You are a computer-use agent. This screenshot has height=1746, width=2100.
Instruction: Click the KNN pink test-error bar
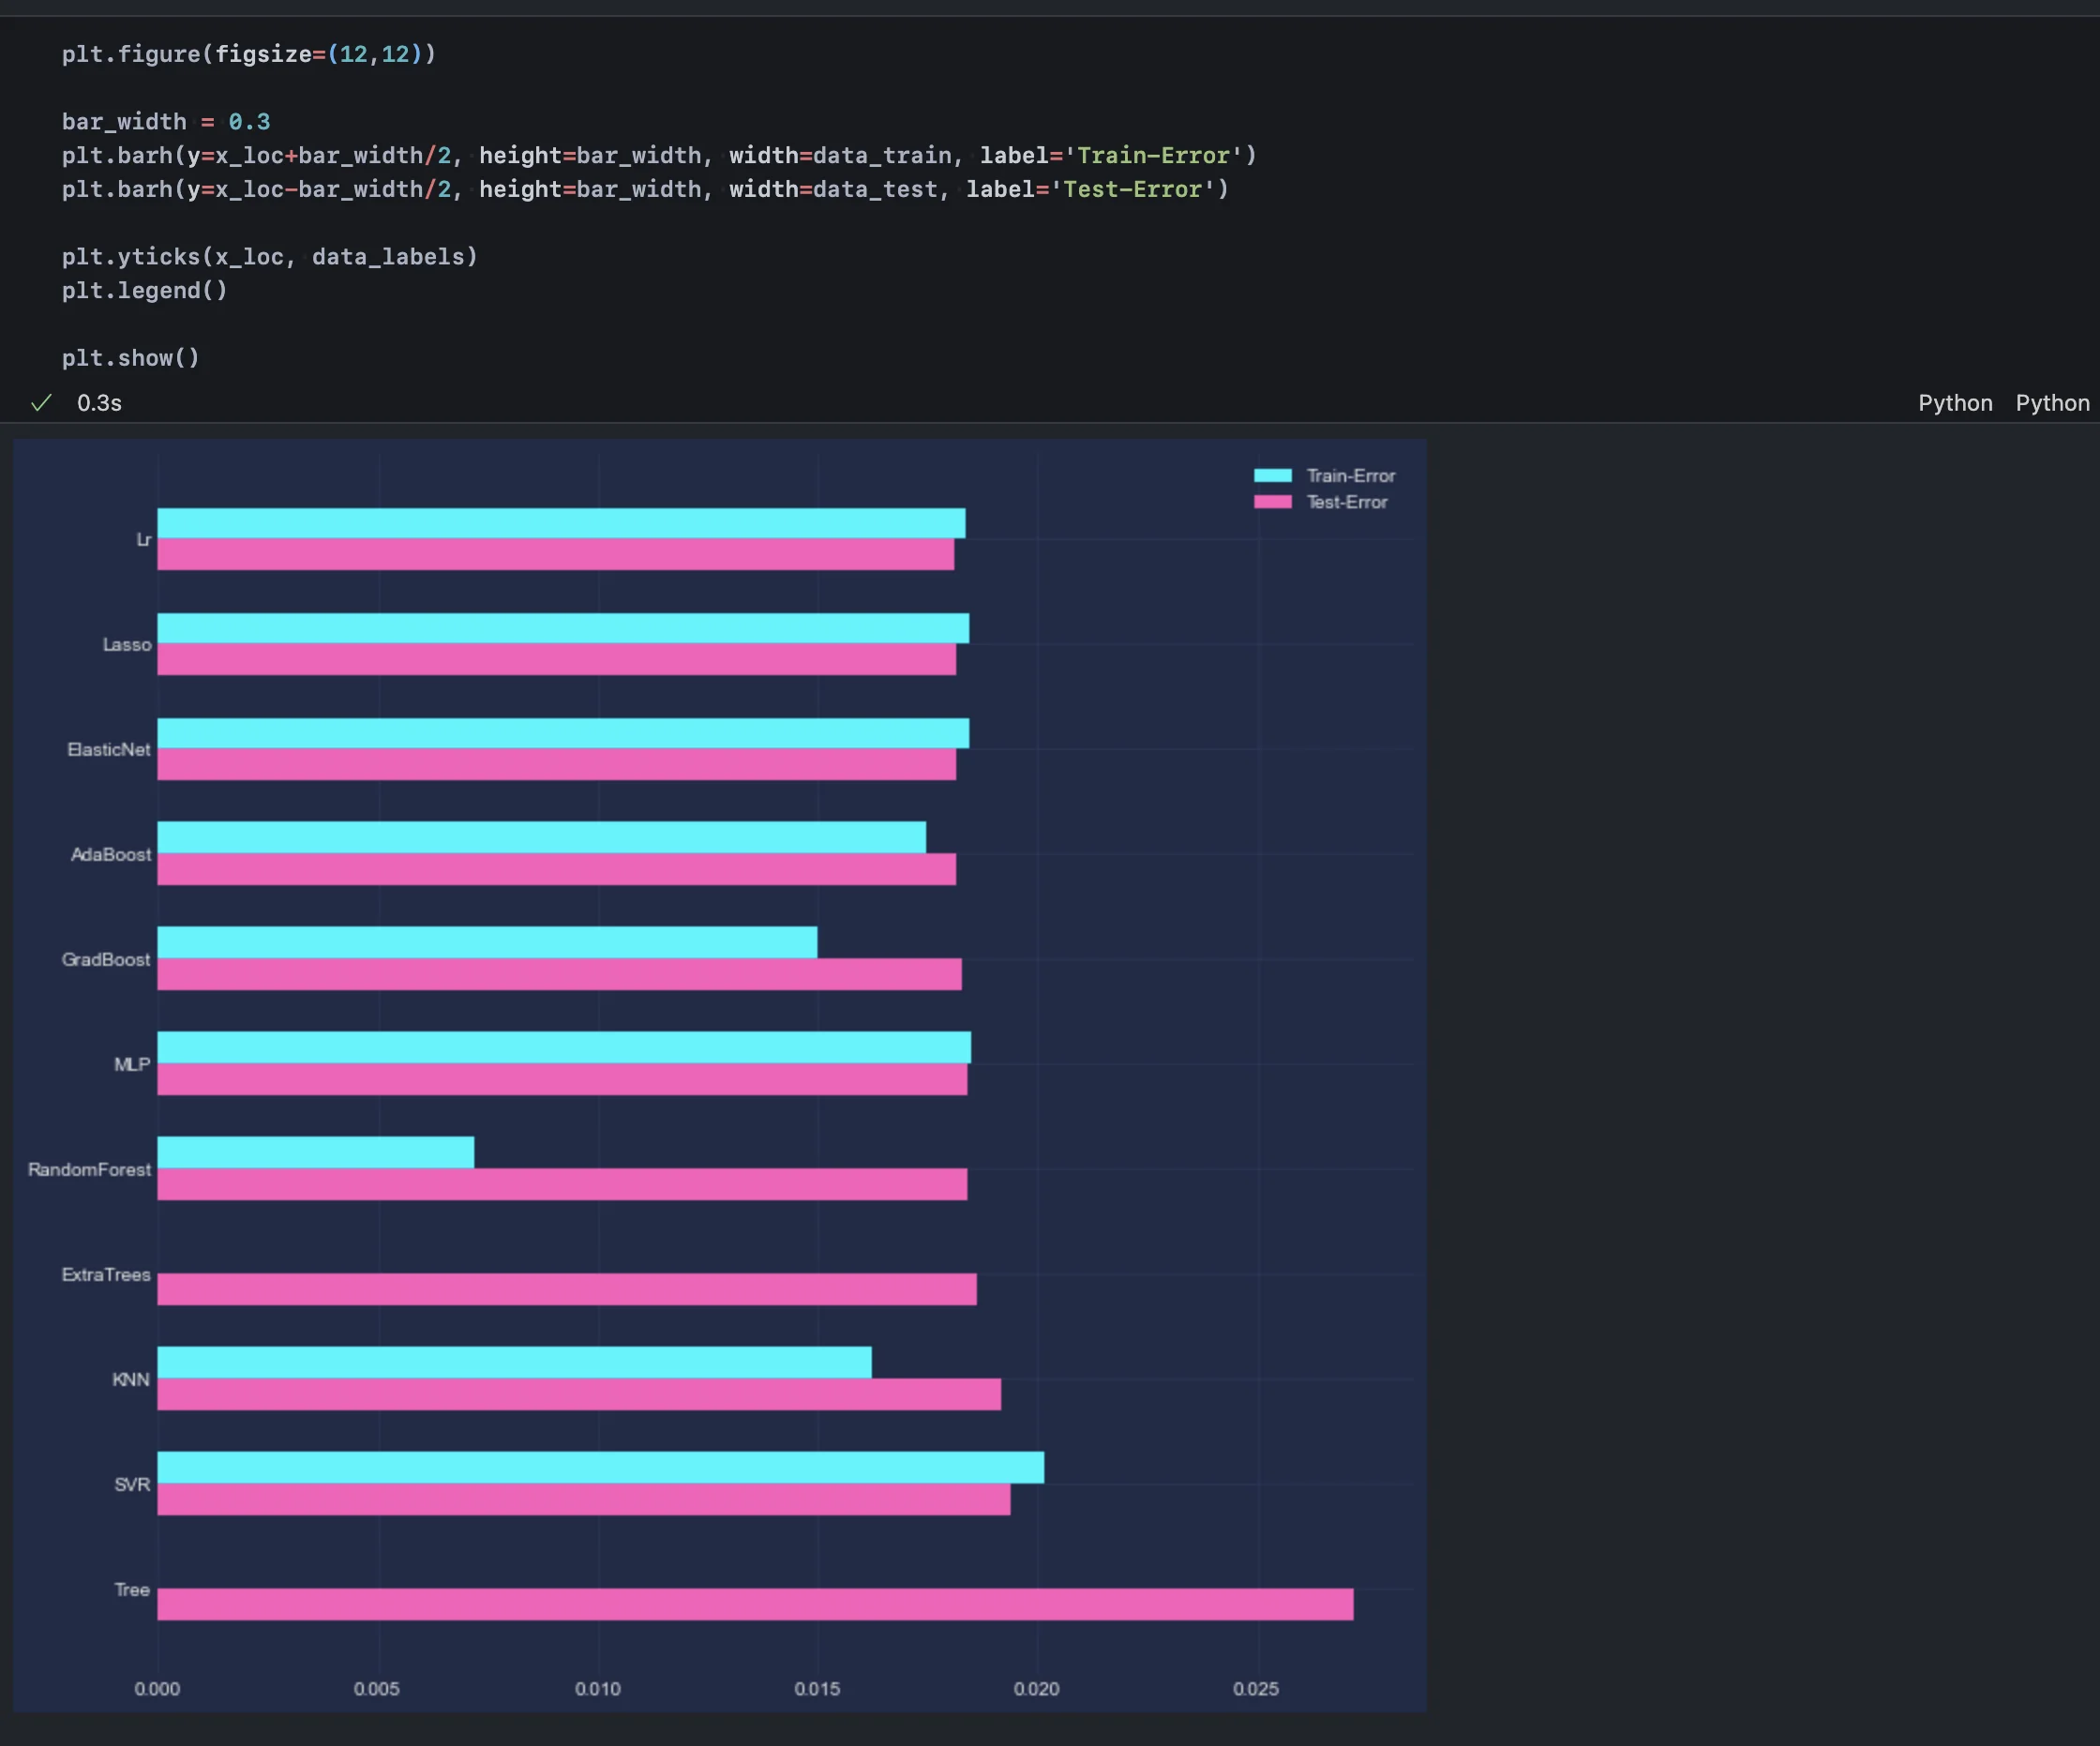click(x=578, y=1394)
